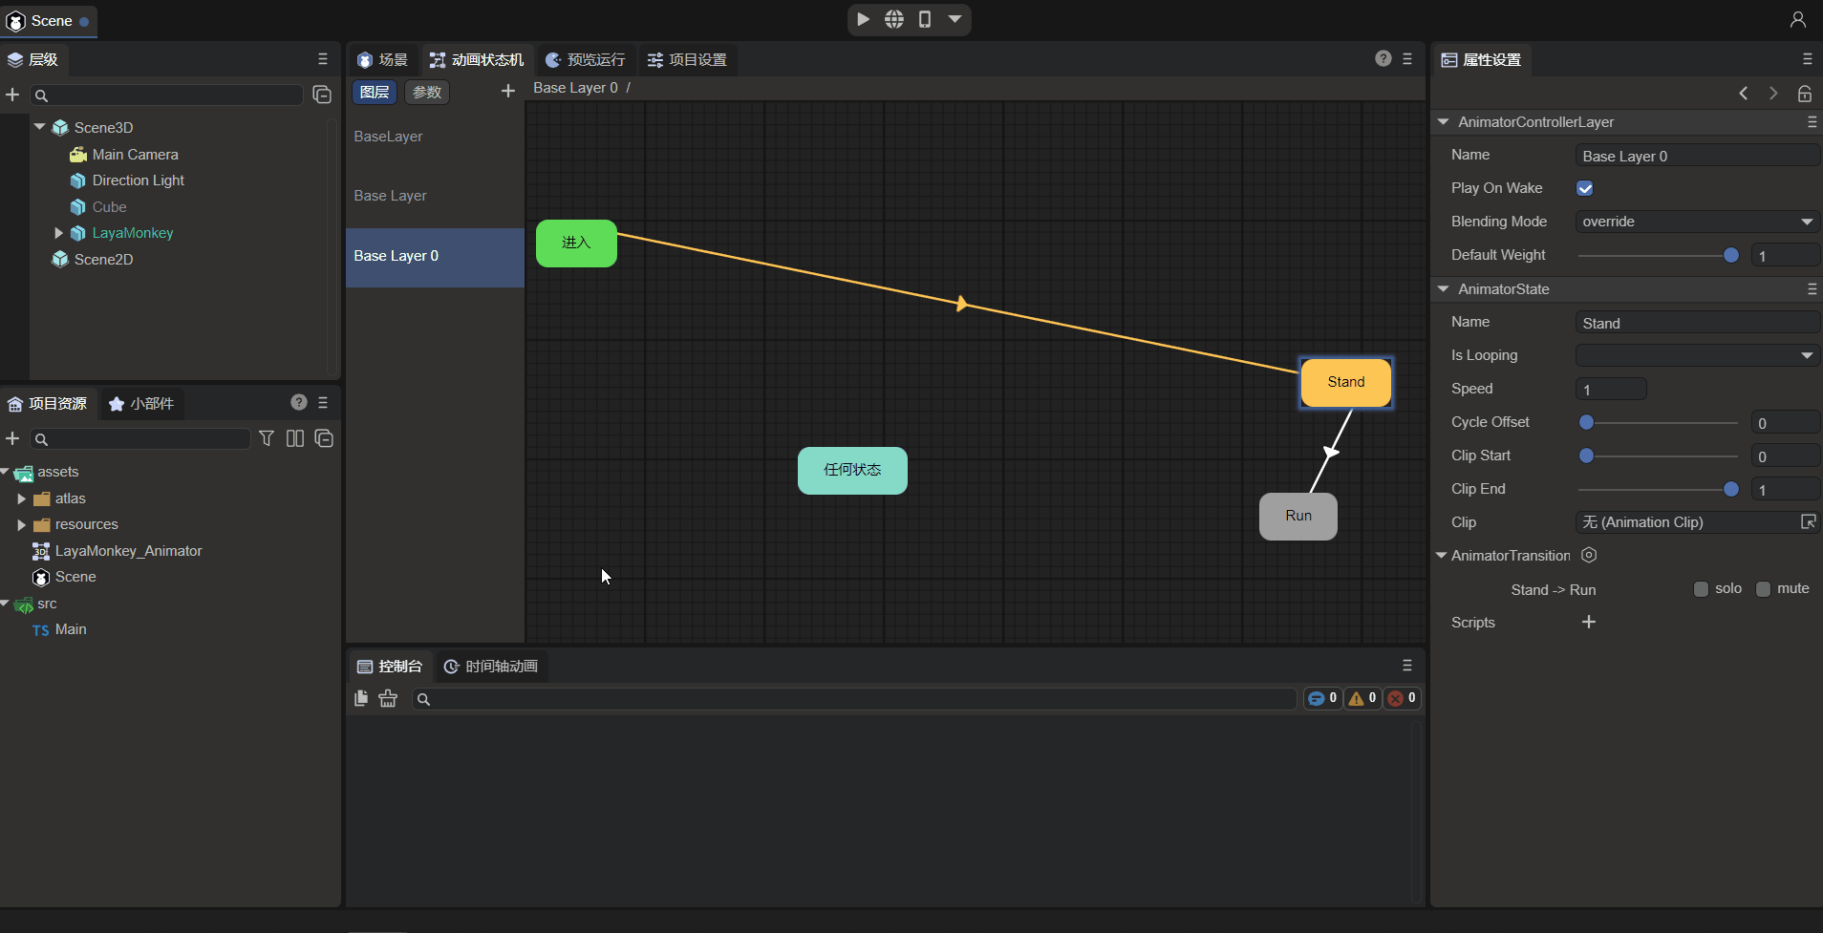Open the Blending Mode dropdown
The width and height of the screenshot is (1823, 933).
point(1697,222)
